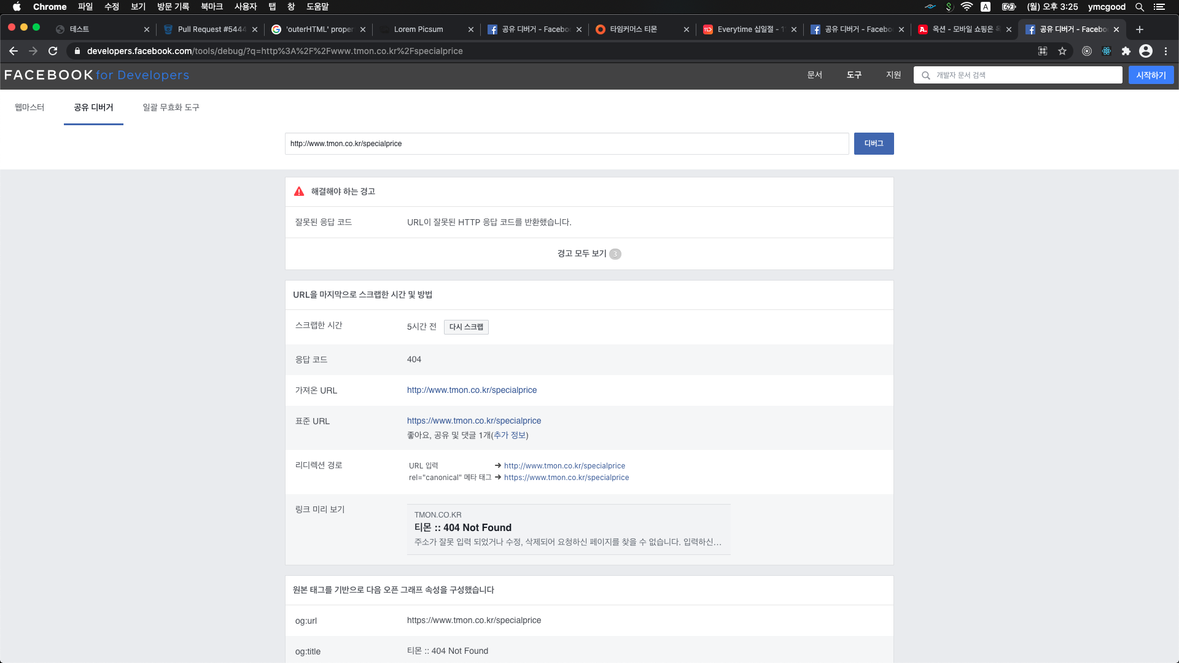The height and width of the screenshot is (663, 1179).
Task: Close the Everytime tab
Action: point(794,29)
